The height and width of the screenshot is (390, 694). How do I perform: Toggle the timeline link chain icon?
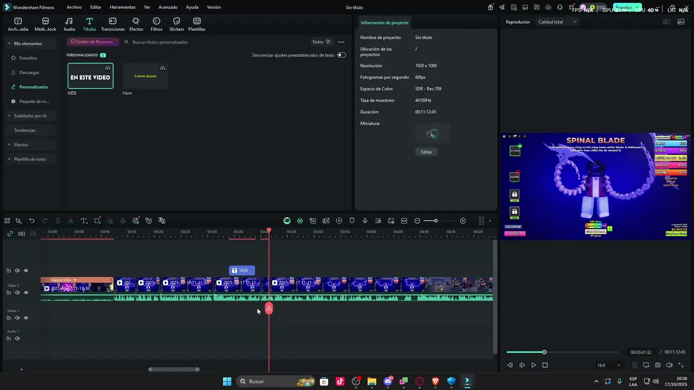click(x=9, y=233)
